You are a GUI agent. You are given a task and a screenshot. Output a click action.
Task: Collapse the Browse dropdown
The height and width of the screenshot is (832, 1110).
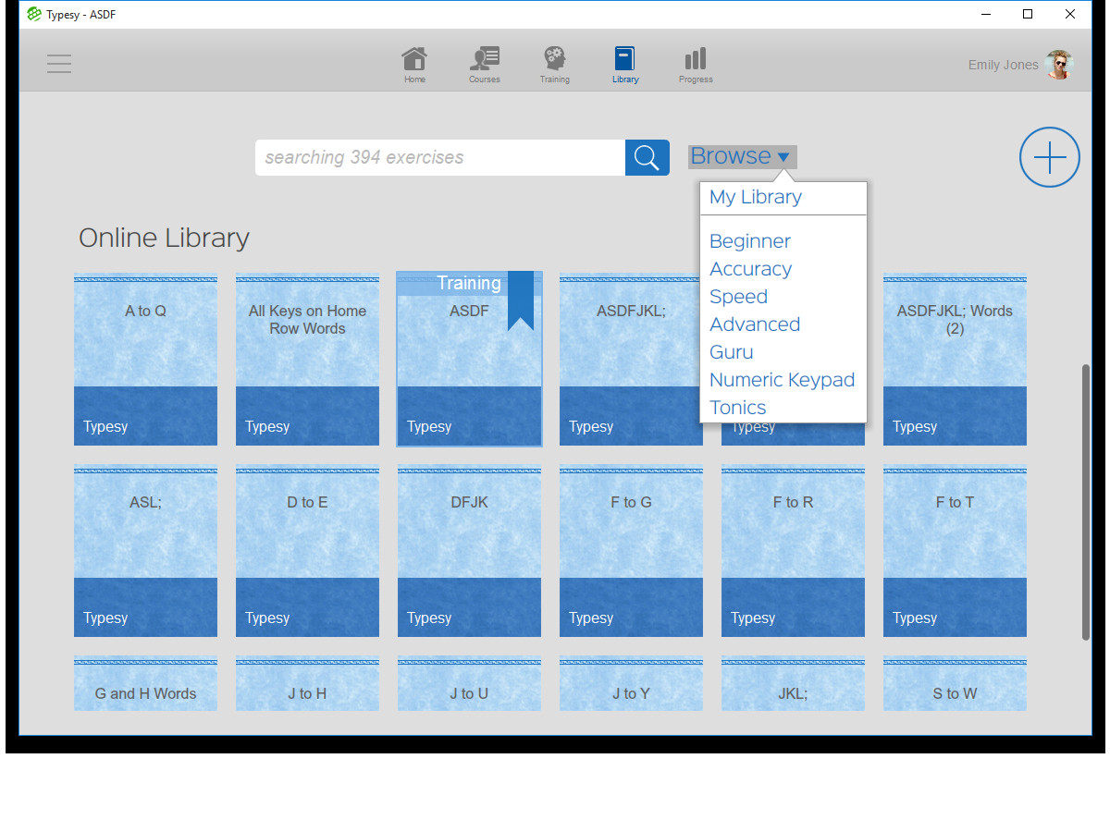[742, 156]
